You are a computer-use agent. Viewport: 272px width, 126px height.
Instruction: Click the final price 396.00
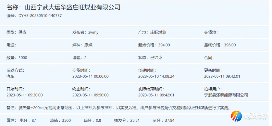point(230,45)
